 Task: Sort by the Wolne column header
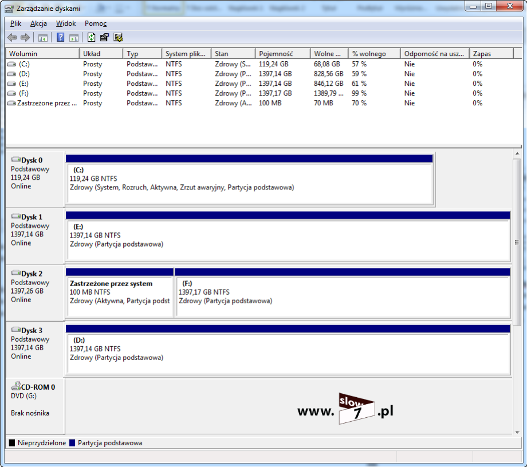(x=329, y=54)
